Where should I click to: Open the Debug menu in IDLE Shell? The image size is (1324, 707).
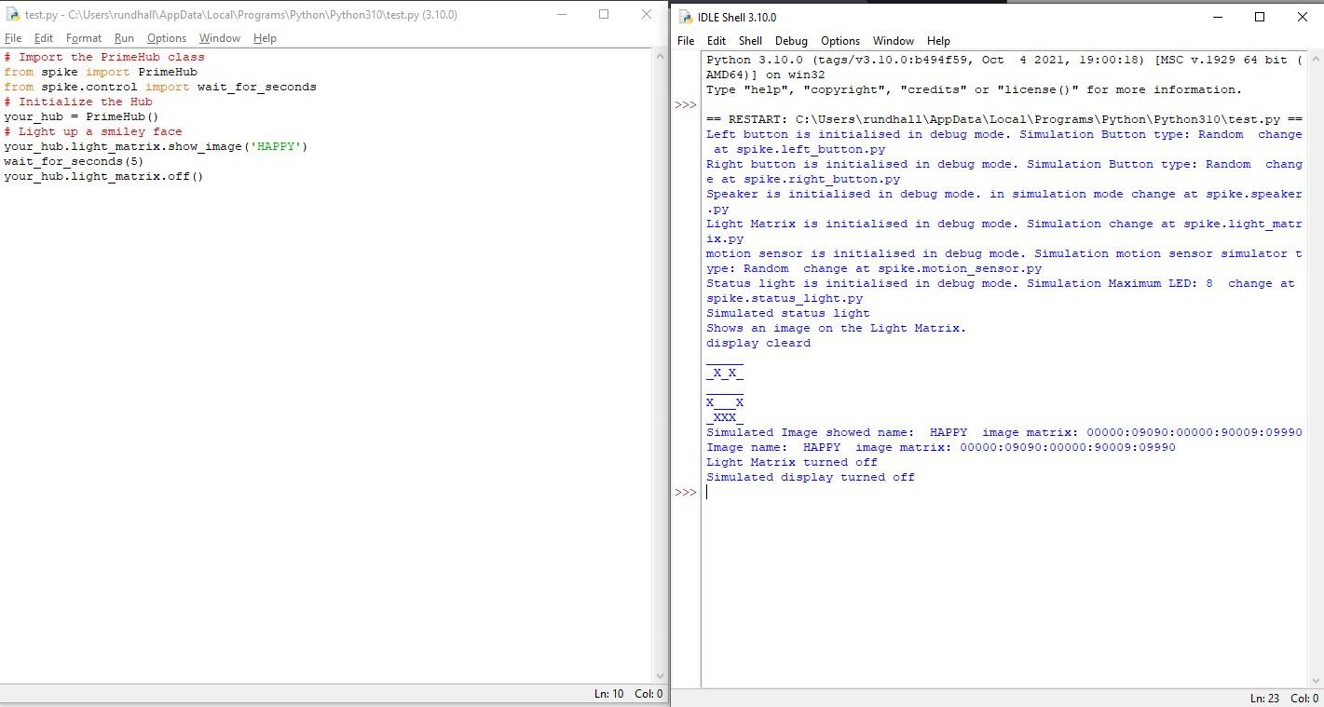coord(789,40)
